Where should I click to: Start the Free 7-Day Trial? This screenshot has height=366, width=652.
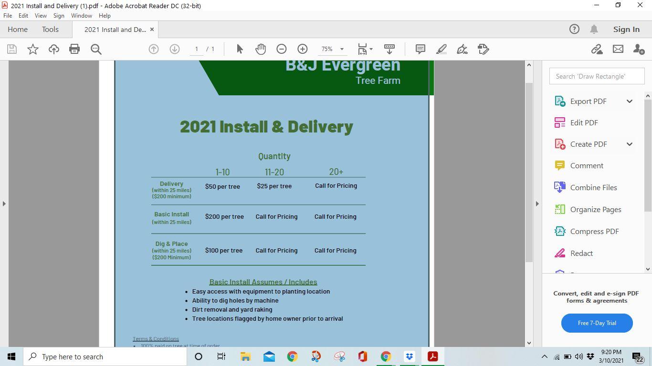pos(597,323)
